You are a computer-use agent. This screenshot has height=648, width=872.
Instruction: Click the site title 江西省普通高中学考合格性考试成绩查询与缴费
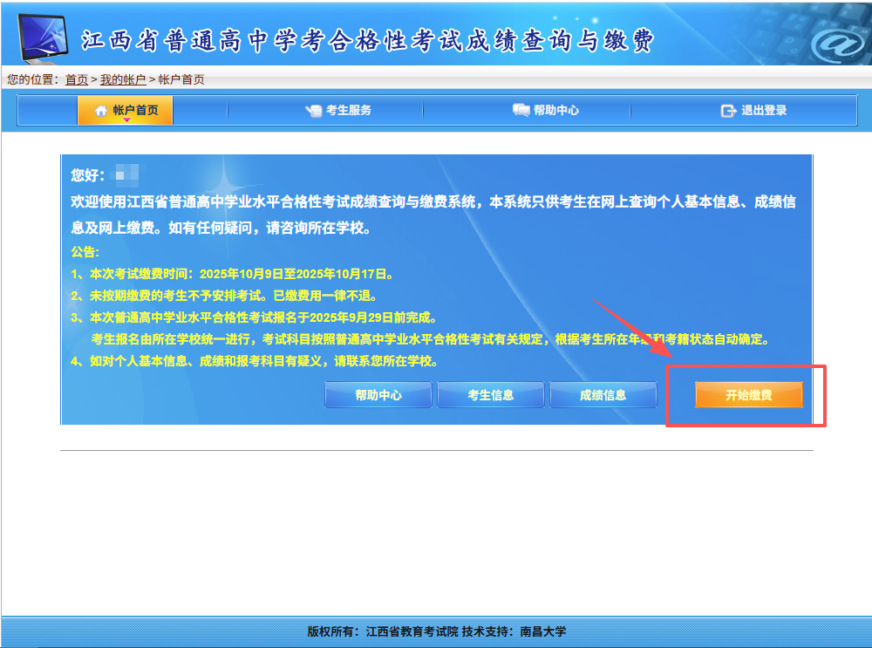click(x=367, y=41)
